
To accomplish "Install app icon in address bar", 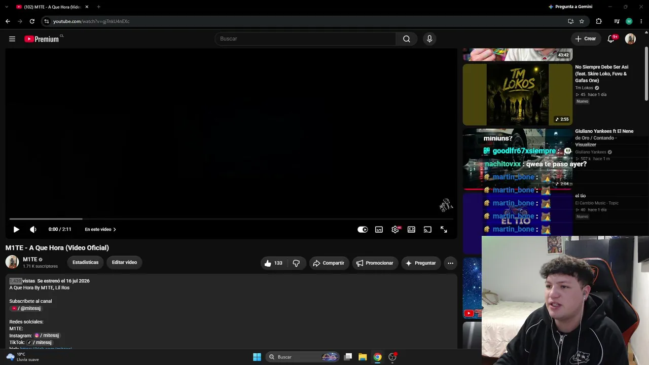I will (570, 21).
